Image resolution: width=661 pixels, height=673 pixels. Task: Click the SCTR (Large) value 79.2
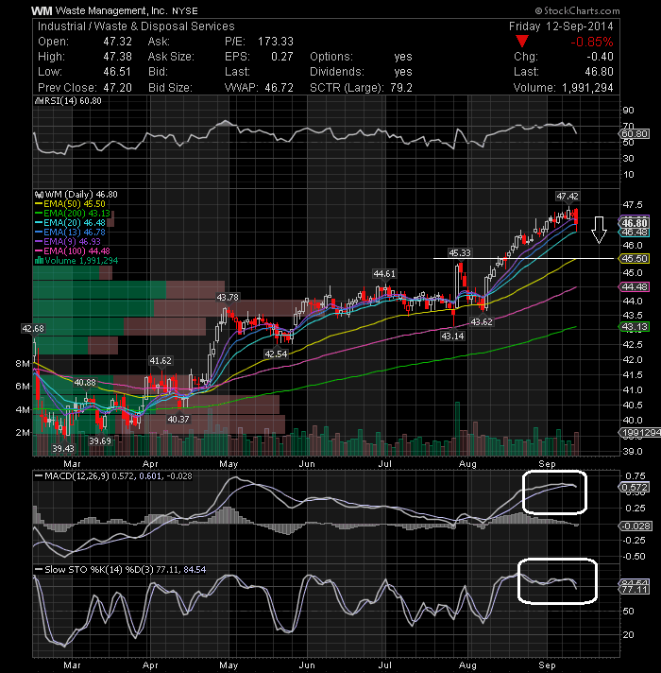click(x=401, y=88)
